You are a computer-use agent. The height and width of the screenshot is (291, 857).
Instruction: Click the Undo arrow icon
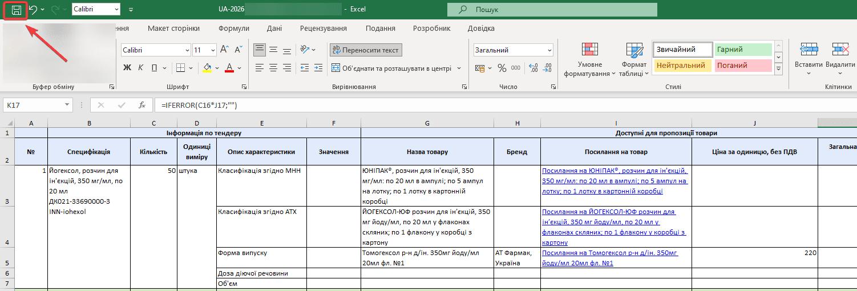(x=33, y=10)
